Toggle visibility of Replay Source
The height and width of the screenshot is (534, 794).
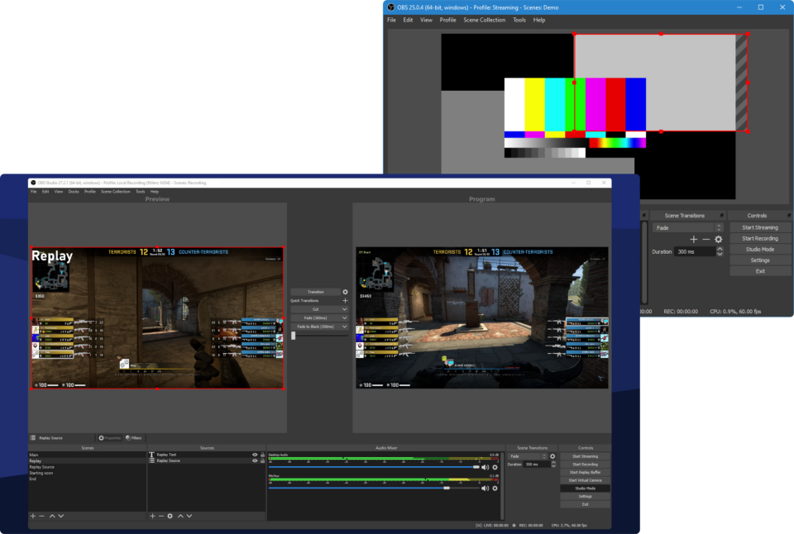(x=255, y=460)
